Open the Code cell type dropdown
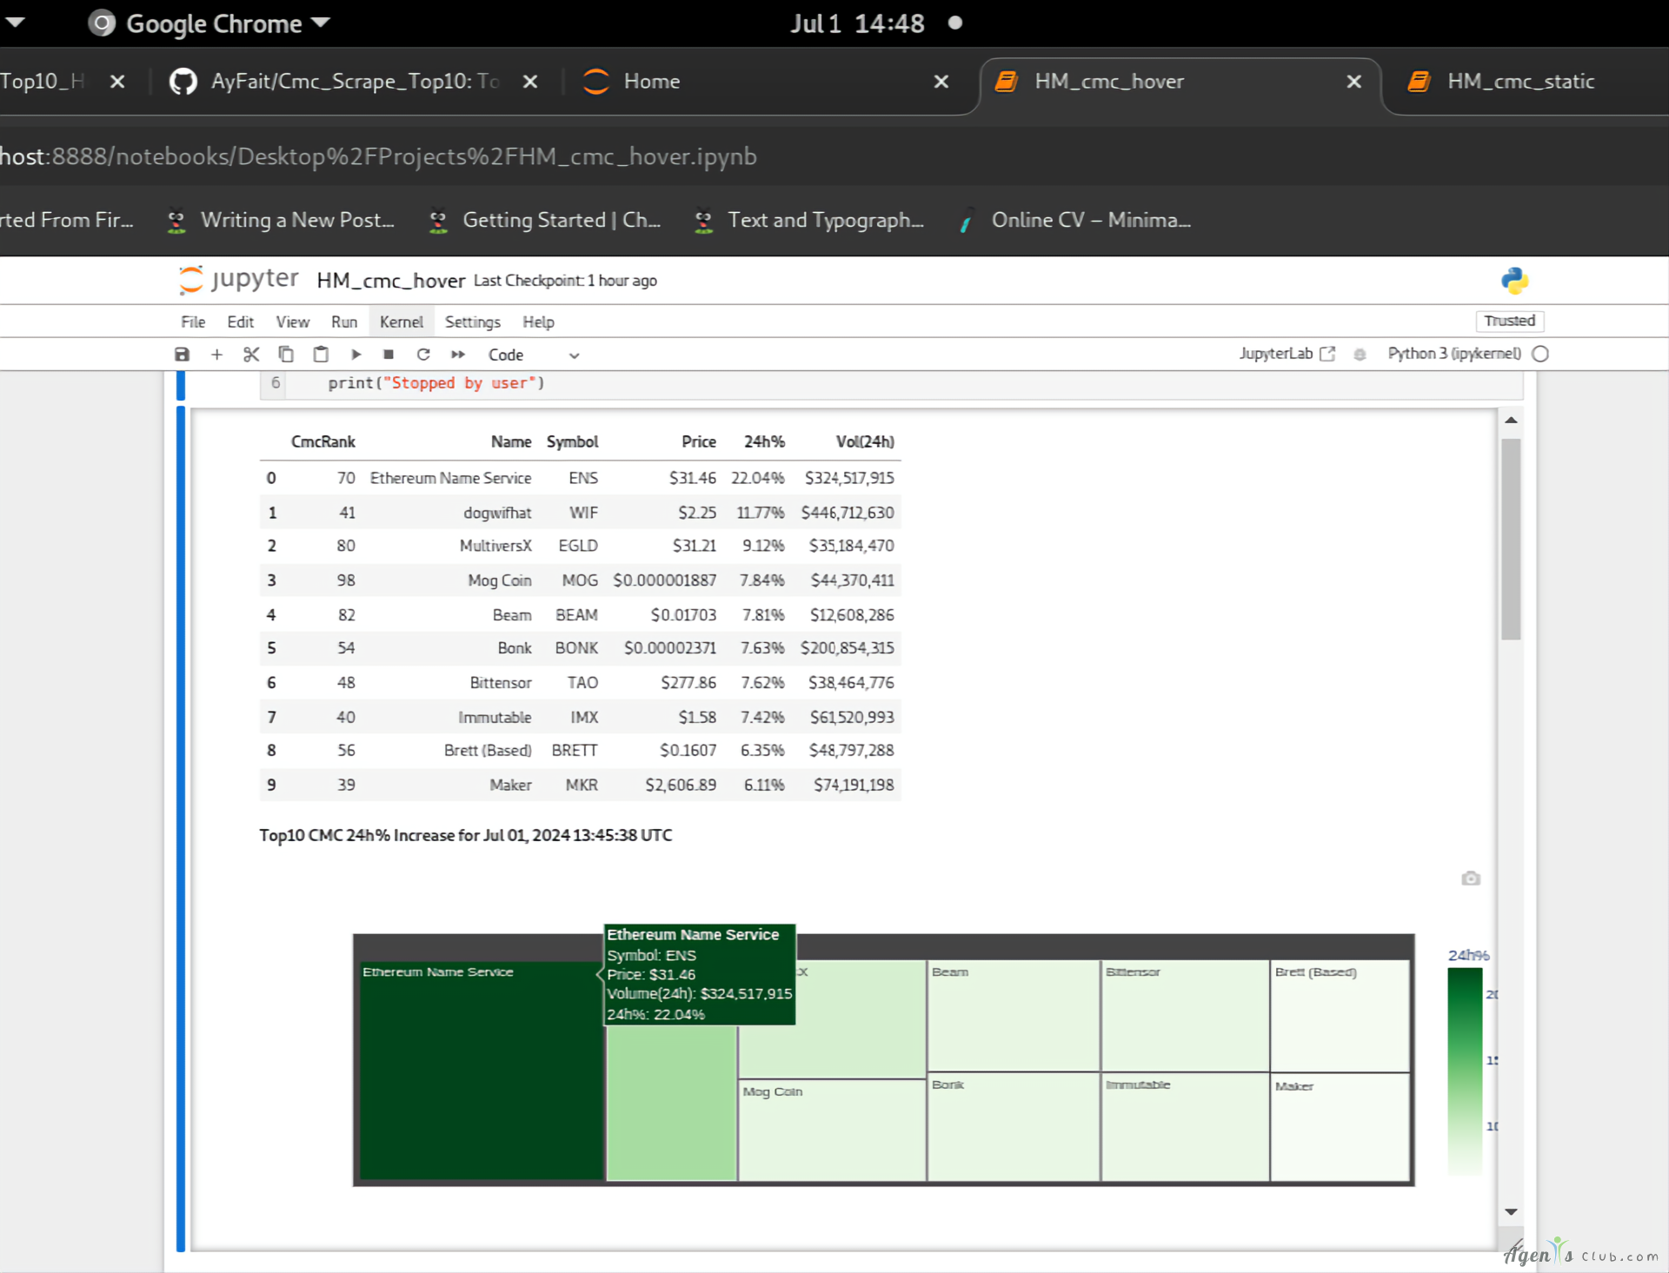 click(533, 355)
